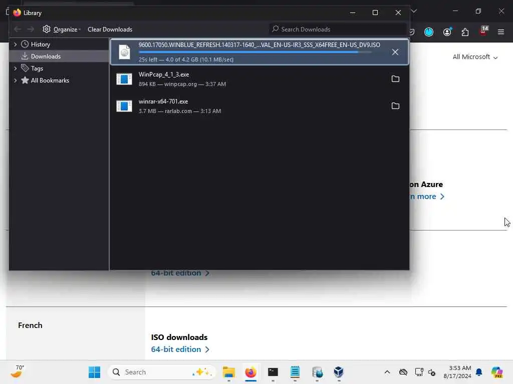513x384 pixels.
Task: Select History in the Library sidebar
Action: (40, 44)
